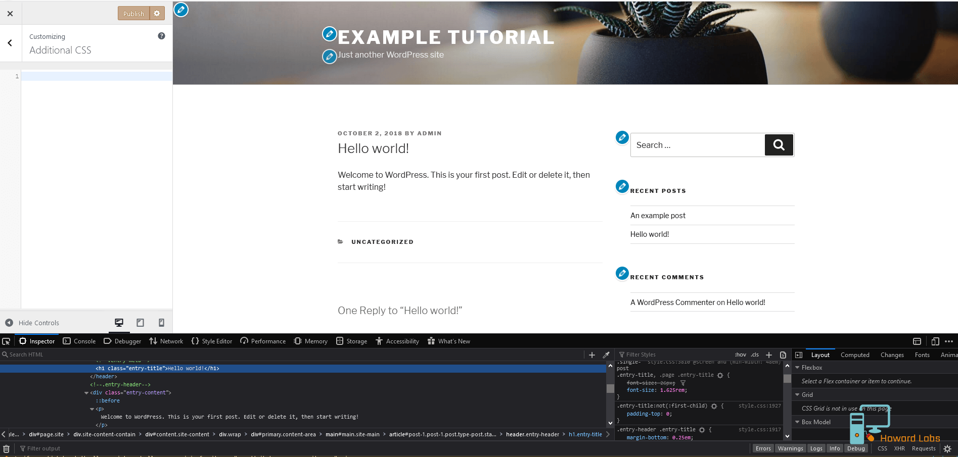Click the Publish button
The height and width of the screenshot is (457, 958).
[x=133, y=13]
